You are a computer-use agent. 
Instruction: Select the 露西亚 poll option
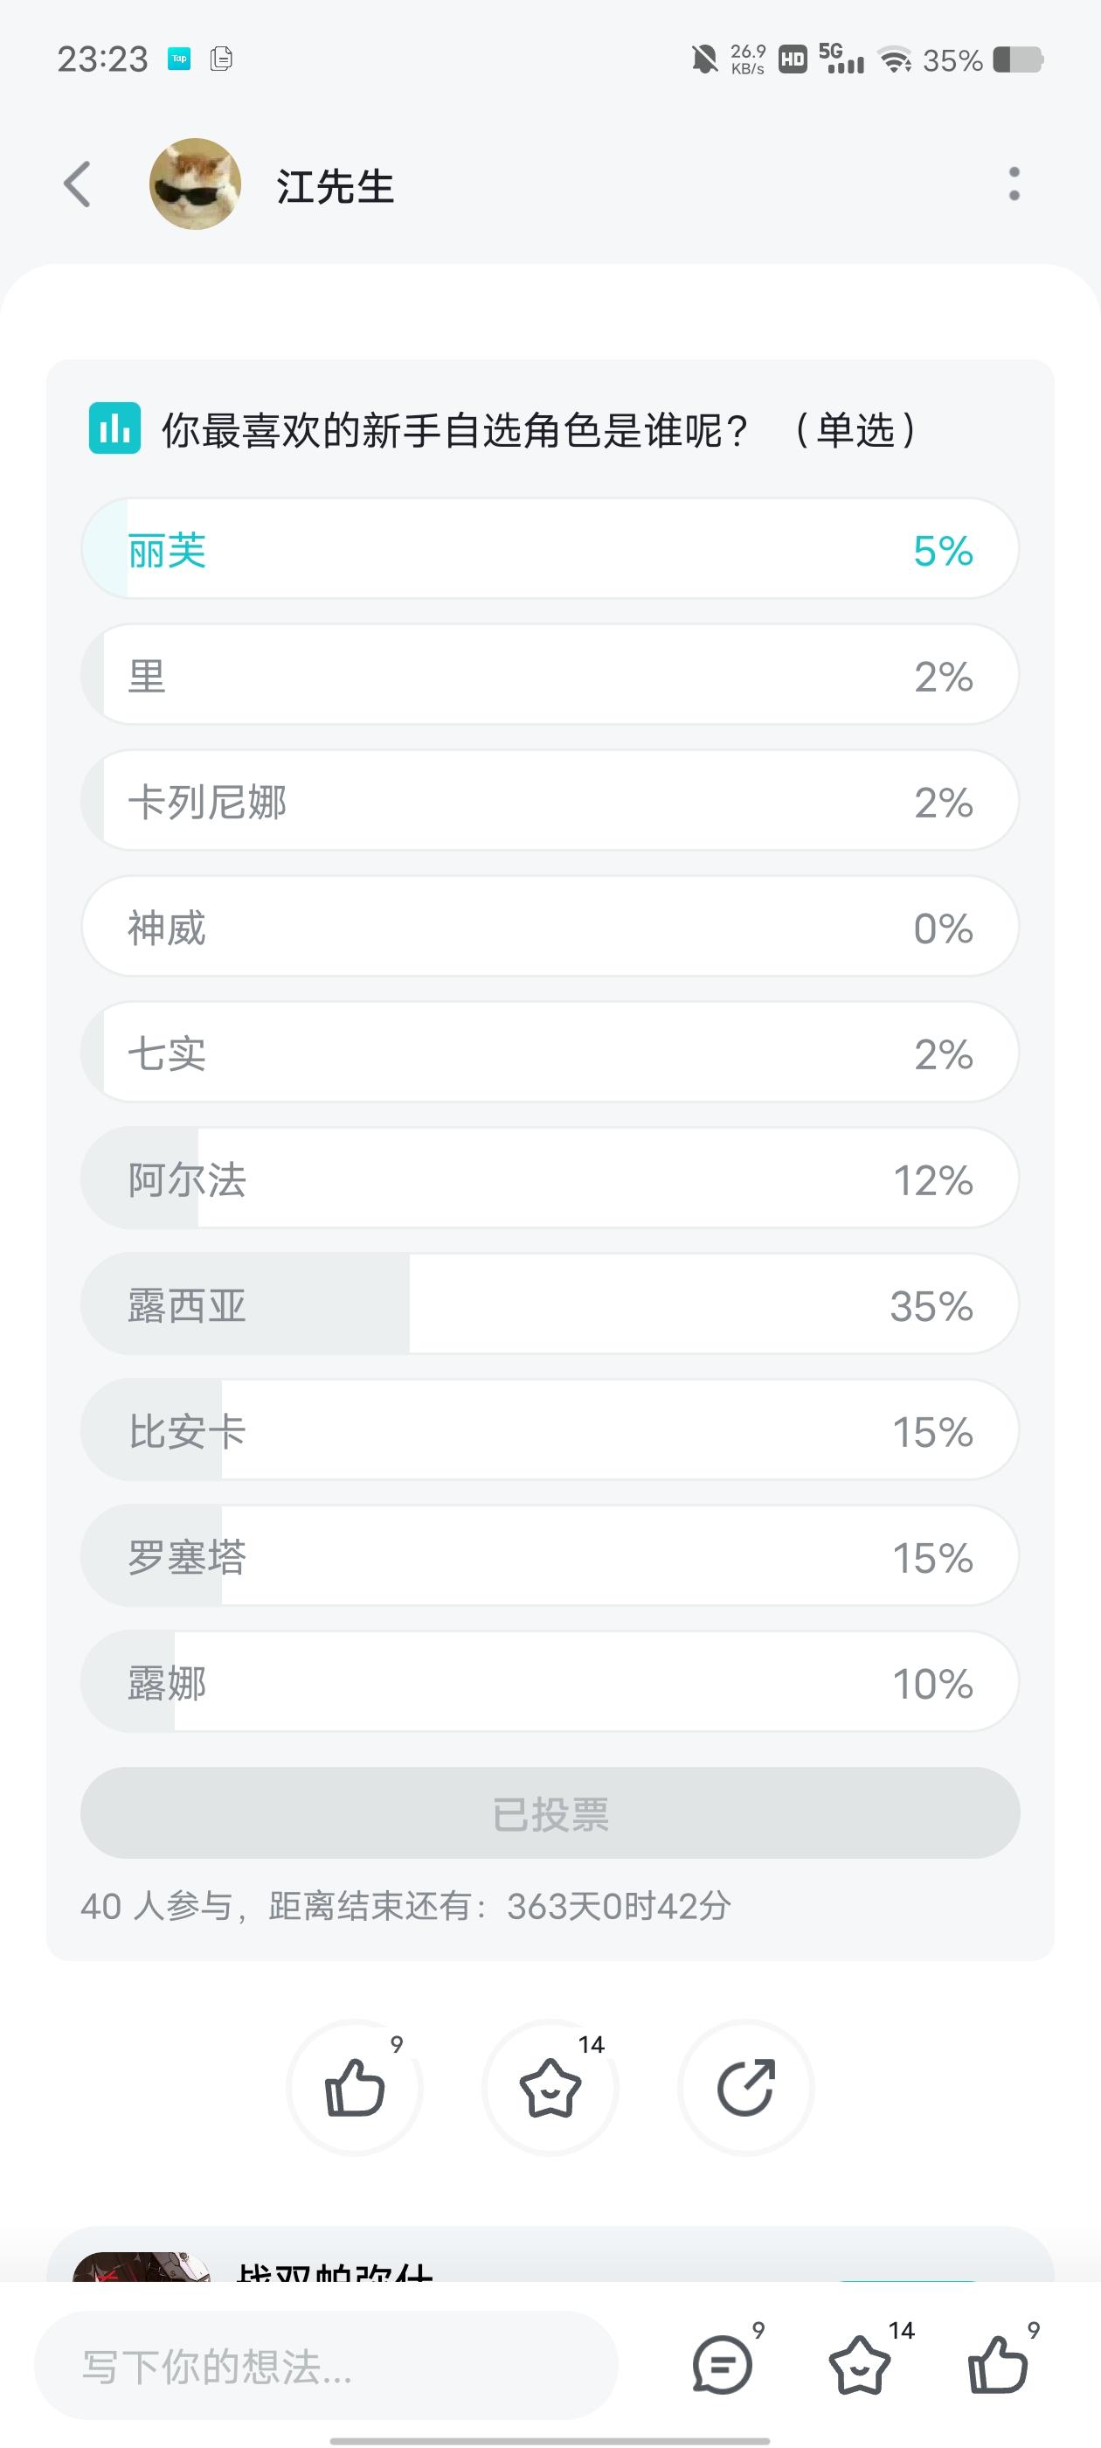tap(550, 1304)
